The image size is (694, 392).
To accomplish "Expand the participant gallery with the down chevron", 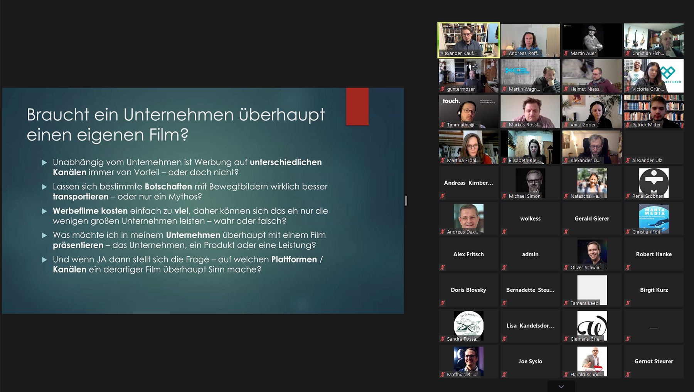I will (x=561, y=386).
